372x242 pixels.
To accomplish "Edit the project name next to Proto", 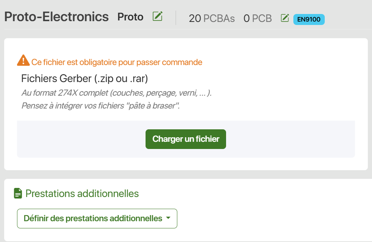I will pyautogui.click(x=158, y=16).
